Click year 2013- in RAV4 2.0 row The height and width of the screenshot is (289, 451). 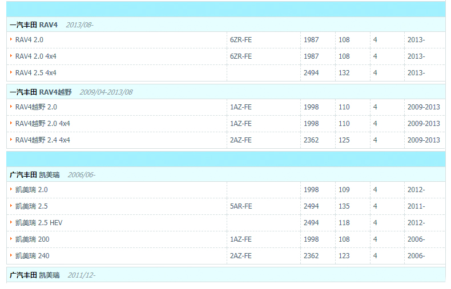[x=416, y=40]
